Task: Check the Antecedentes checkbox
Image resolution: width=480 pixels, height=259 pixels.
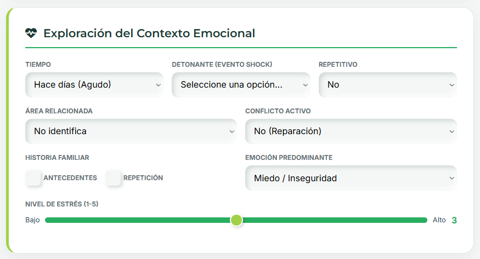Action: pos(33,178)
